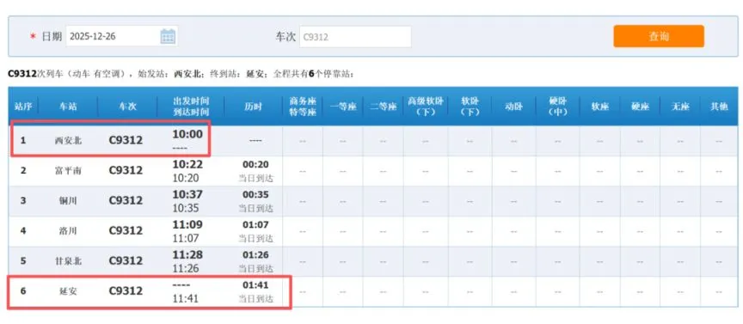Click station name 铜川 in row 3
Viewport: 743px width, 324px height.
tap(68, 201)
